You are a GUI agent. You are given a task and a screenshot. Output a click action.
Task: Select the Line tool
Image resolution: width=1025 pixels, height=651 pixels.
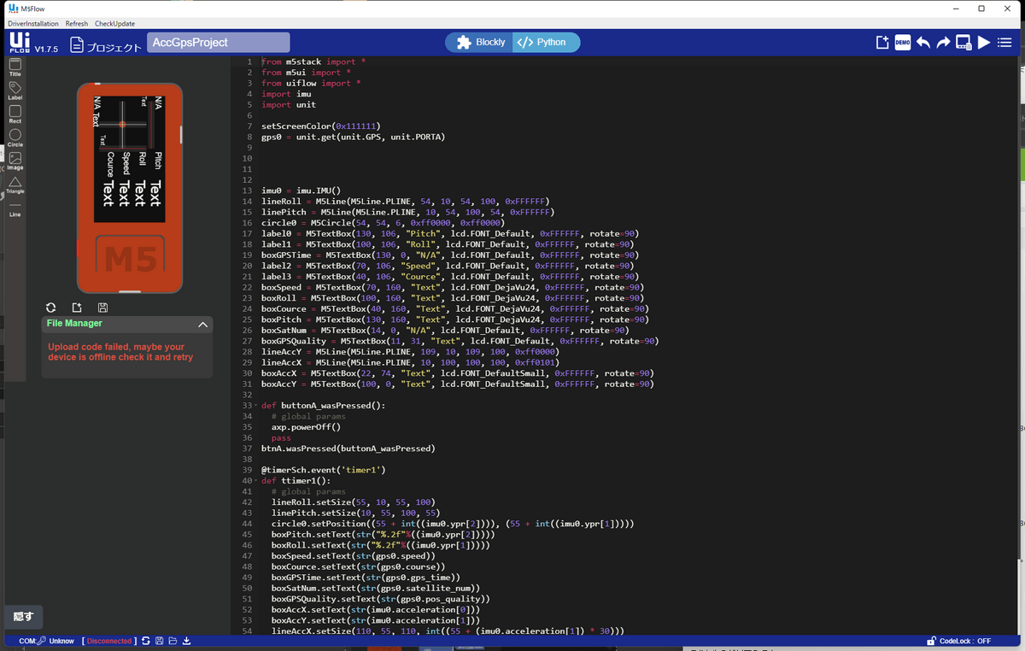pos(15,208)
